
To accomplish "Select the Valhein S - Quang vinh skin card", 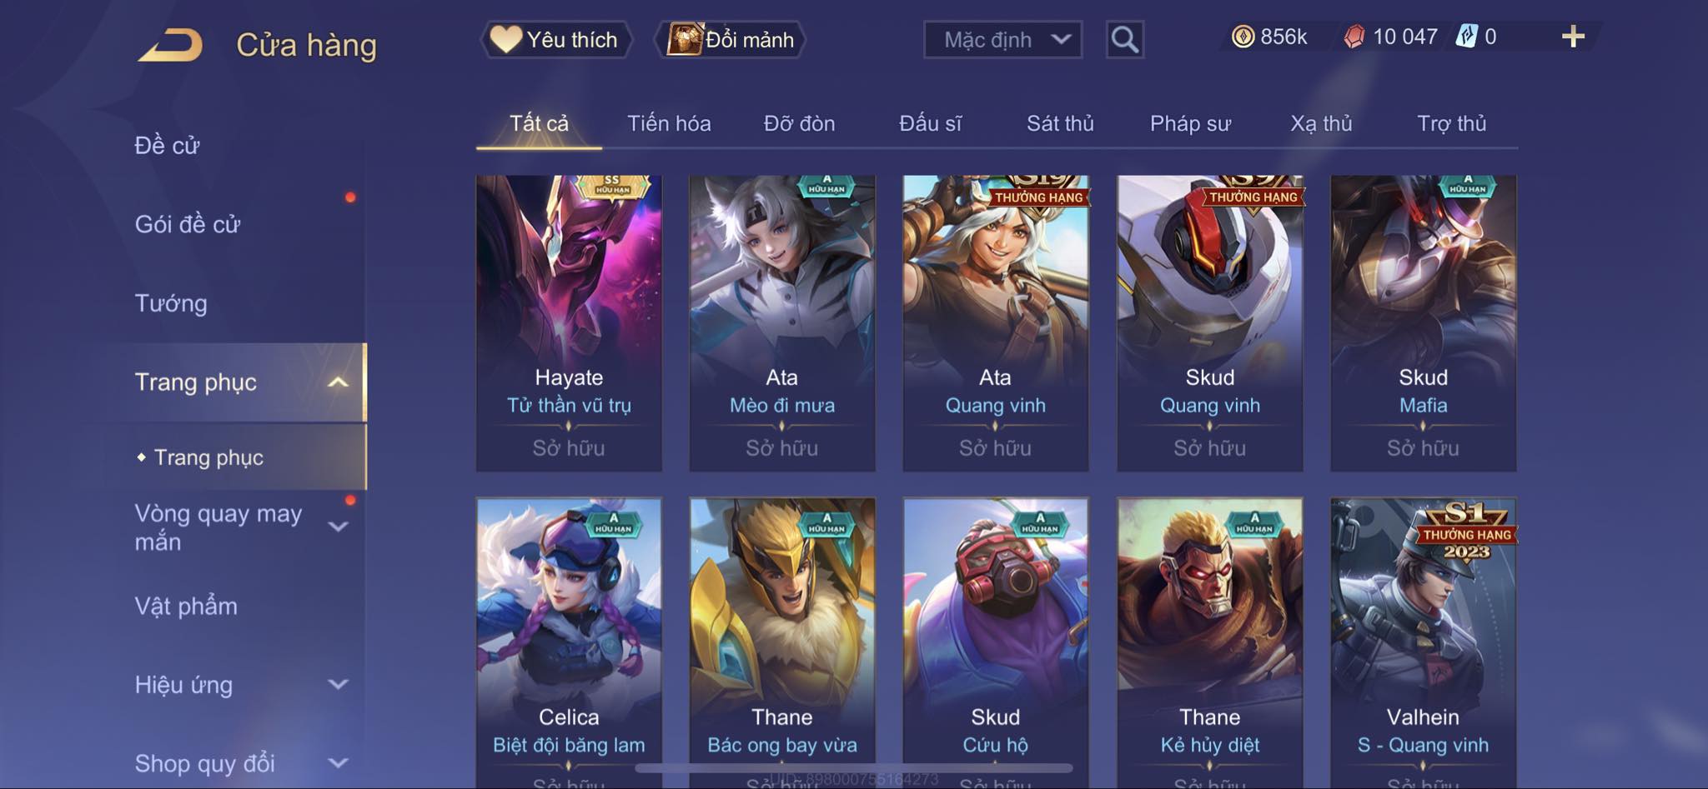I will pyautogui.click(x=1423, y=643).
